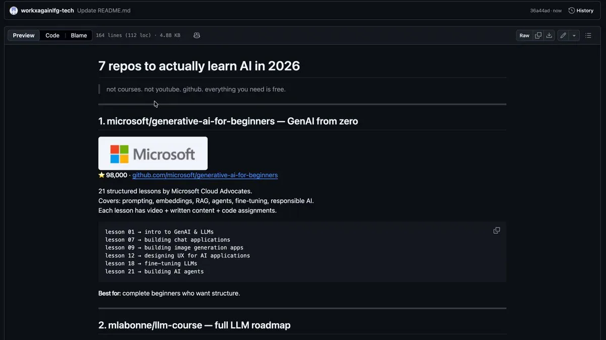The image size is (606, 340).
Task: Click the Microsoft logo image
Action: coord(153,154)
